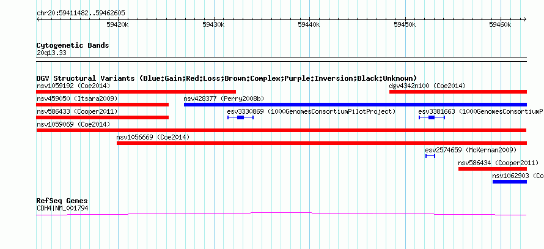Click the nsv1059069 (Coe2014) label
The width and height of the screenshot is (544, 249).
click(x=73, y=124)
